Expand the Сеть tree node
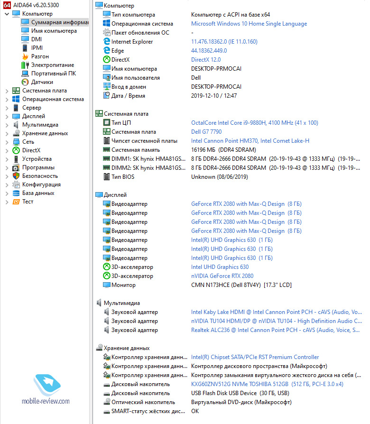This screenshot has width=370, height=424. tap(7, 142)
